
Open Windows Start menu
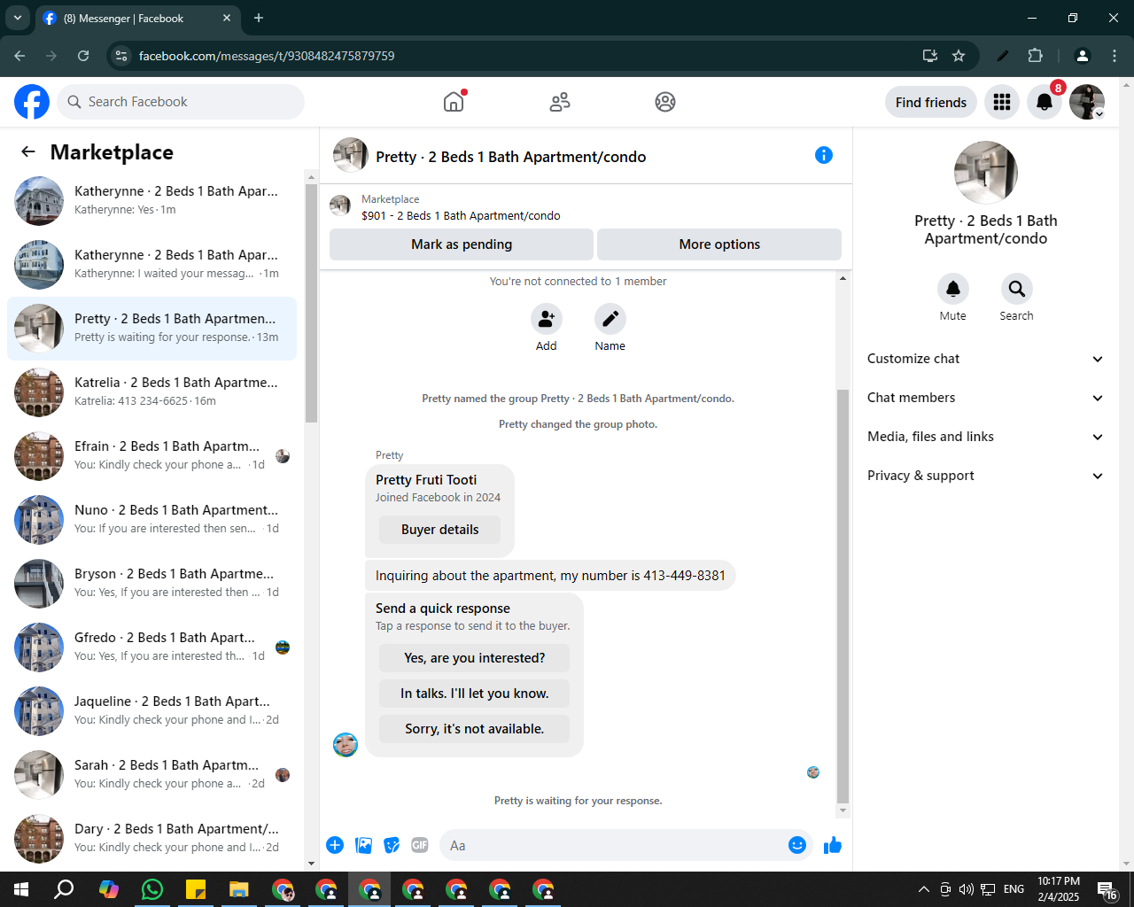click(21, 889)
